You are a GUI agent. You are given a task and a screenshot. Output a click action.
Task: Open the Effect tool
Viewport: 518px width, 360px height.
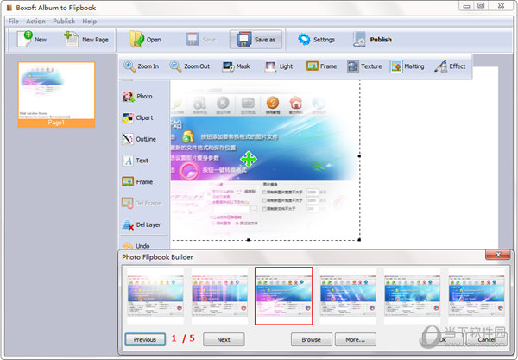[x=450, y=66]
